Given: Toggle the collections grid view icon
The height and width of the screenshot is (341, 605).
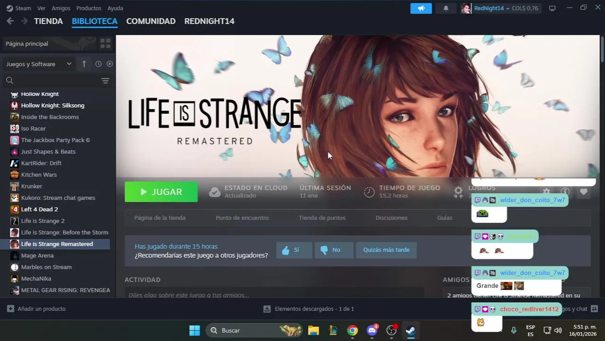Looking at the screenshot, I should 105,44.
